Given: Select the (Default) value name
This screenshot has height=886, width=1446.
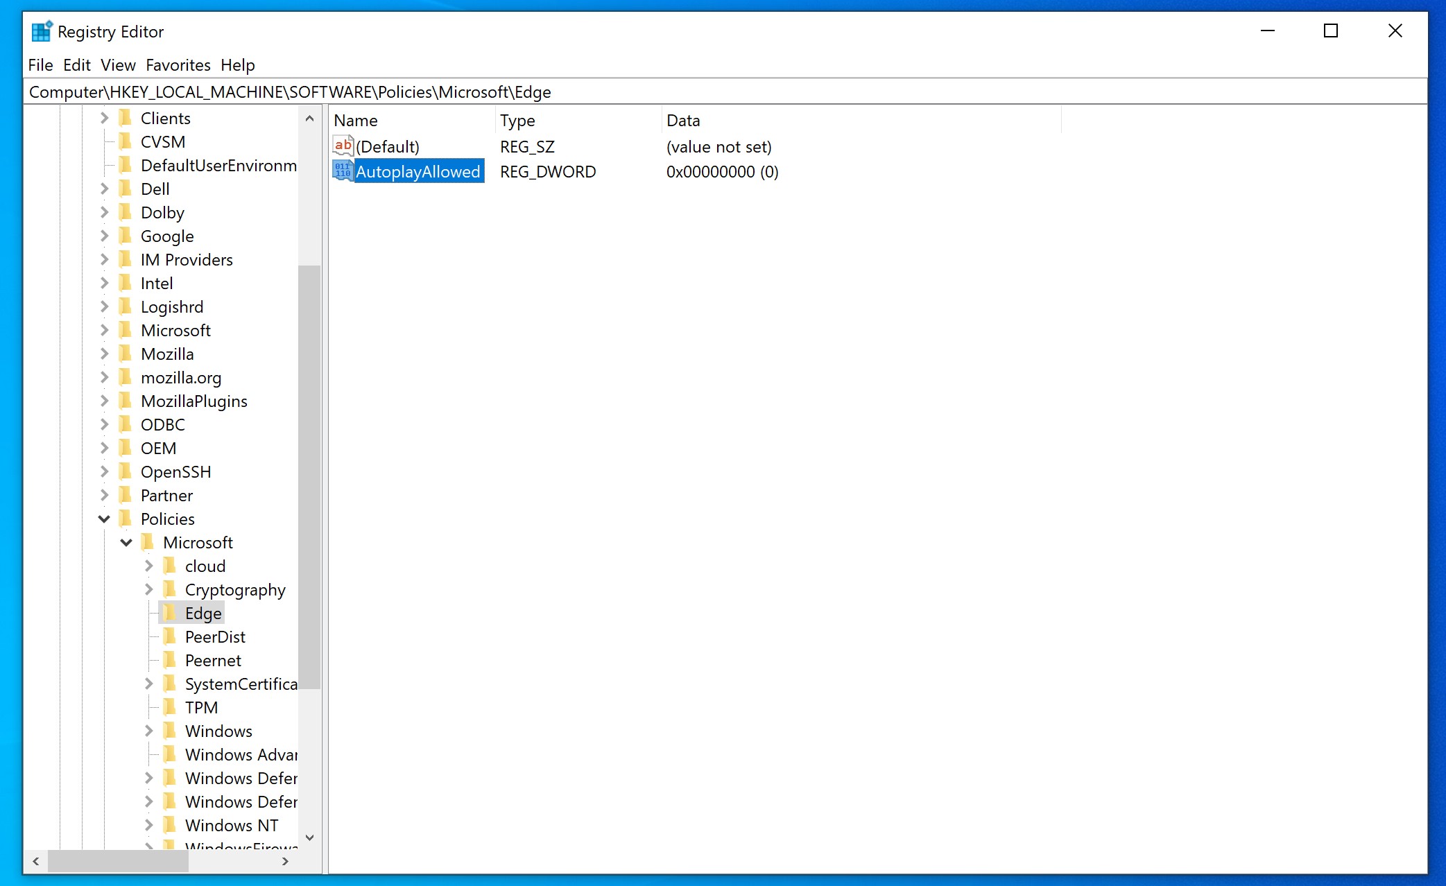Looking at the screenshot, I should coord(388,146).
